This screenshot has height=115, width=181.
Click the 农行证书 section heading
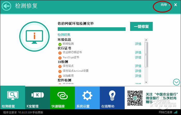click(x=64, y=48)
